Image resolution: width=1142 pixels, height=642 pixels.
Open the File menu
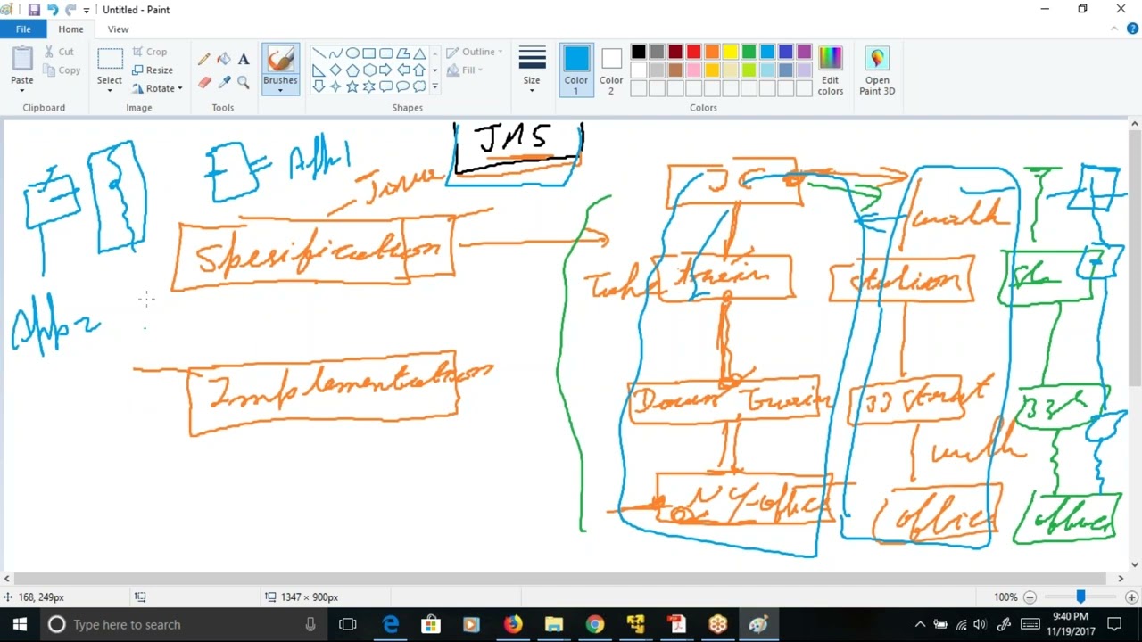coord(23,29)
